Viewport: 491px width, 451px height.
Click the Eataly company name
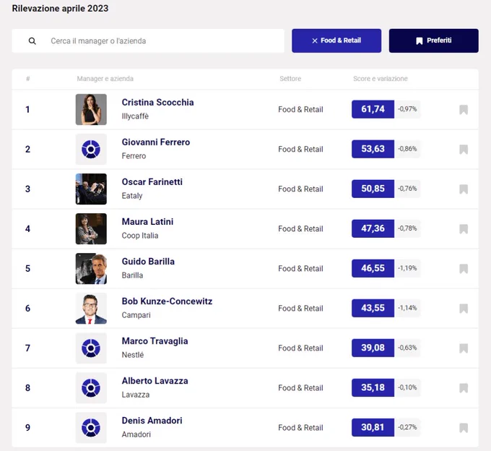(x=132, y=196)
